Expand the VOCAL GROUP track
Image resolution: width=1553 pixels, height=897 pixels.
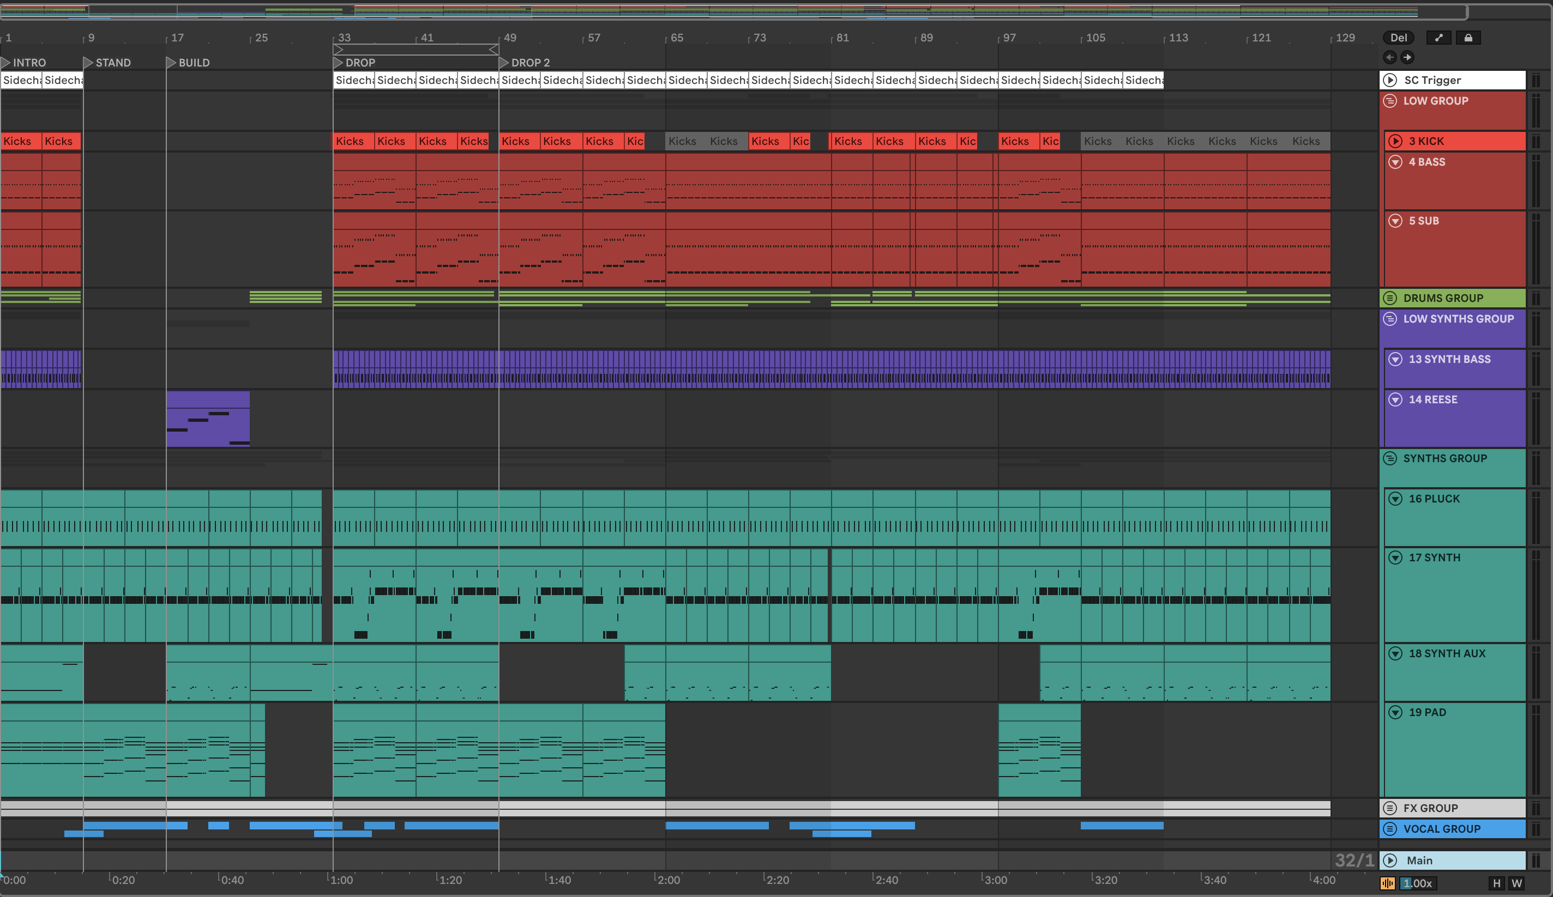pos(1390,829)
